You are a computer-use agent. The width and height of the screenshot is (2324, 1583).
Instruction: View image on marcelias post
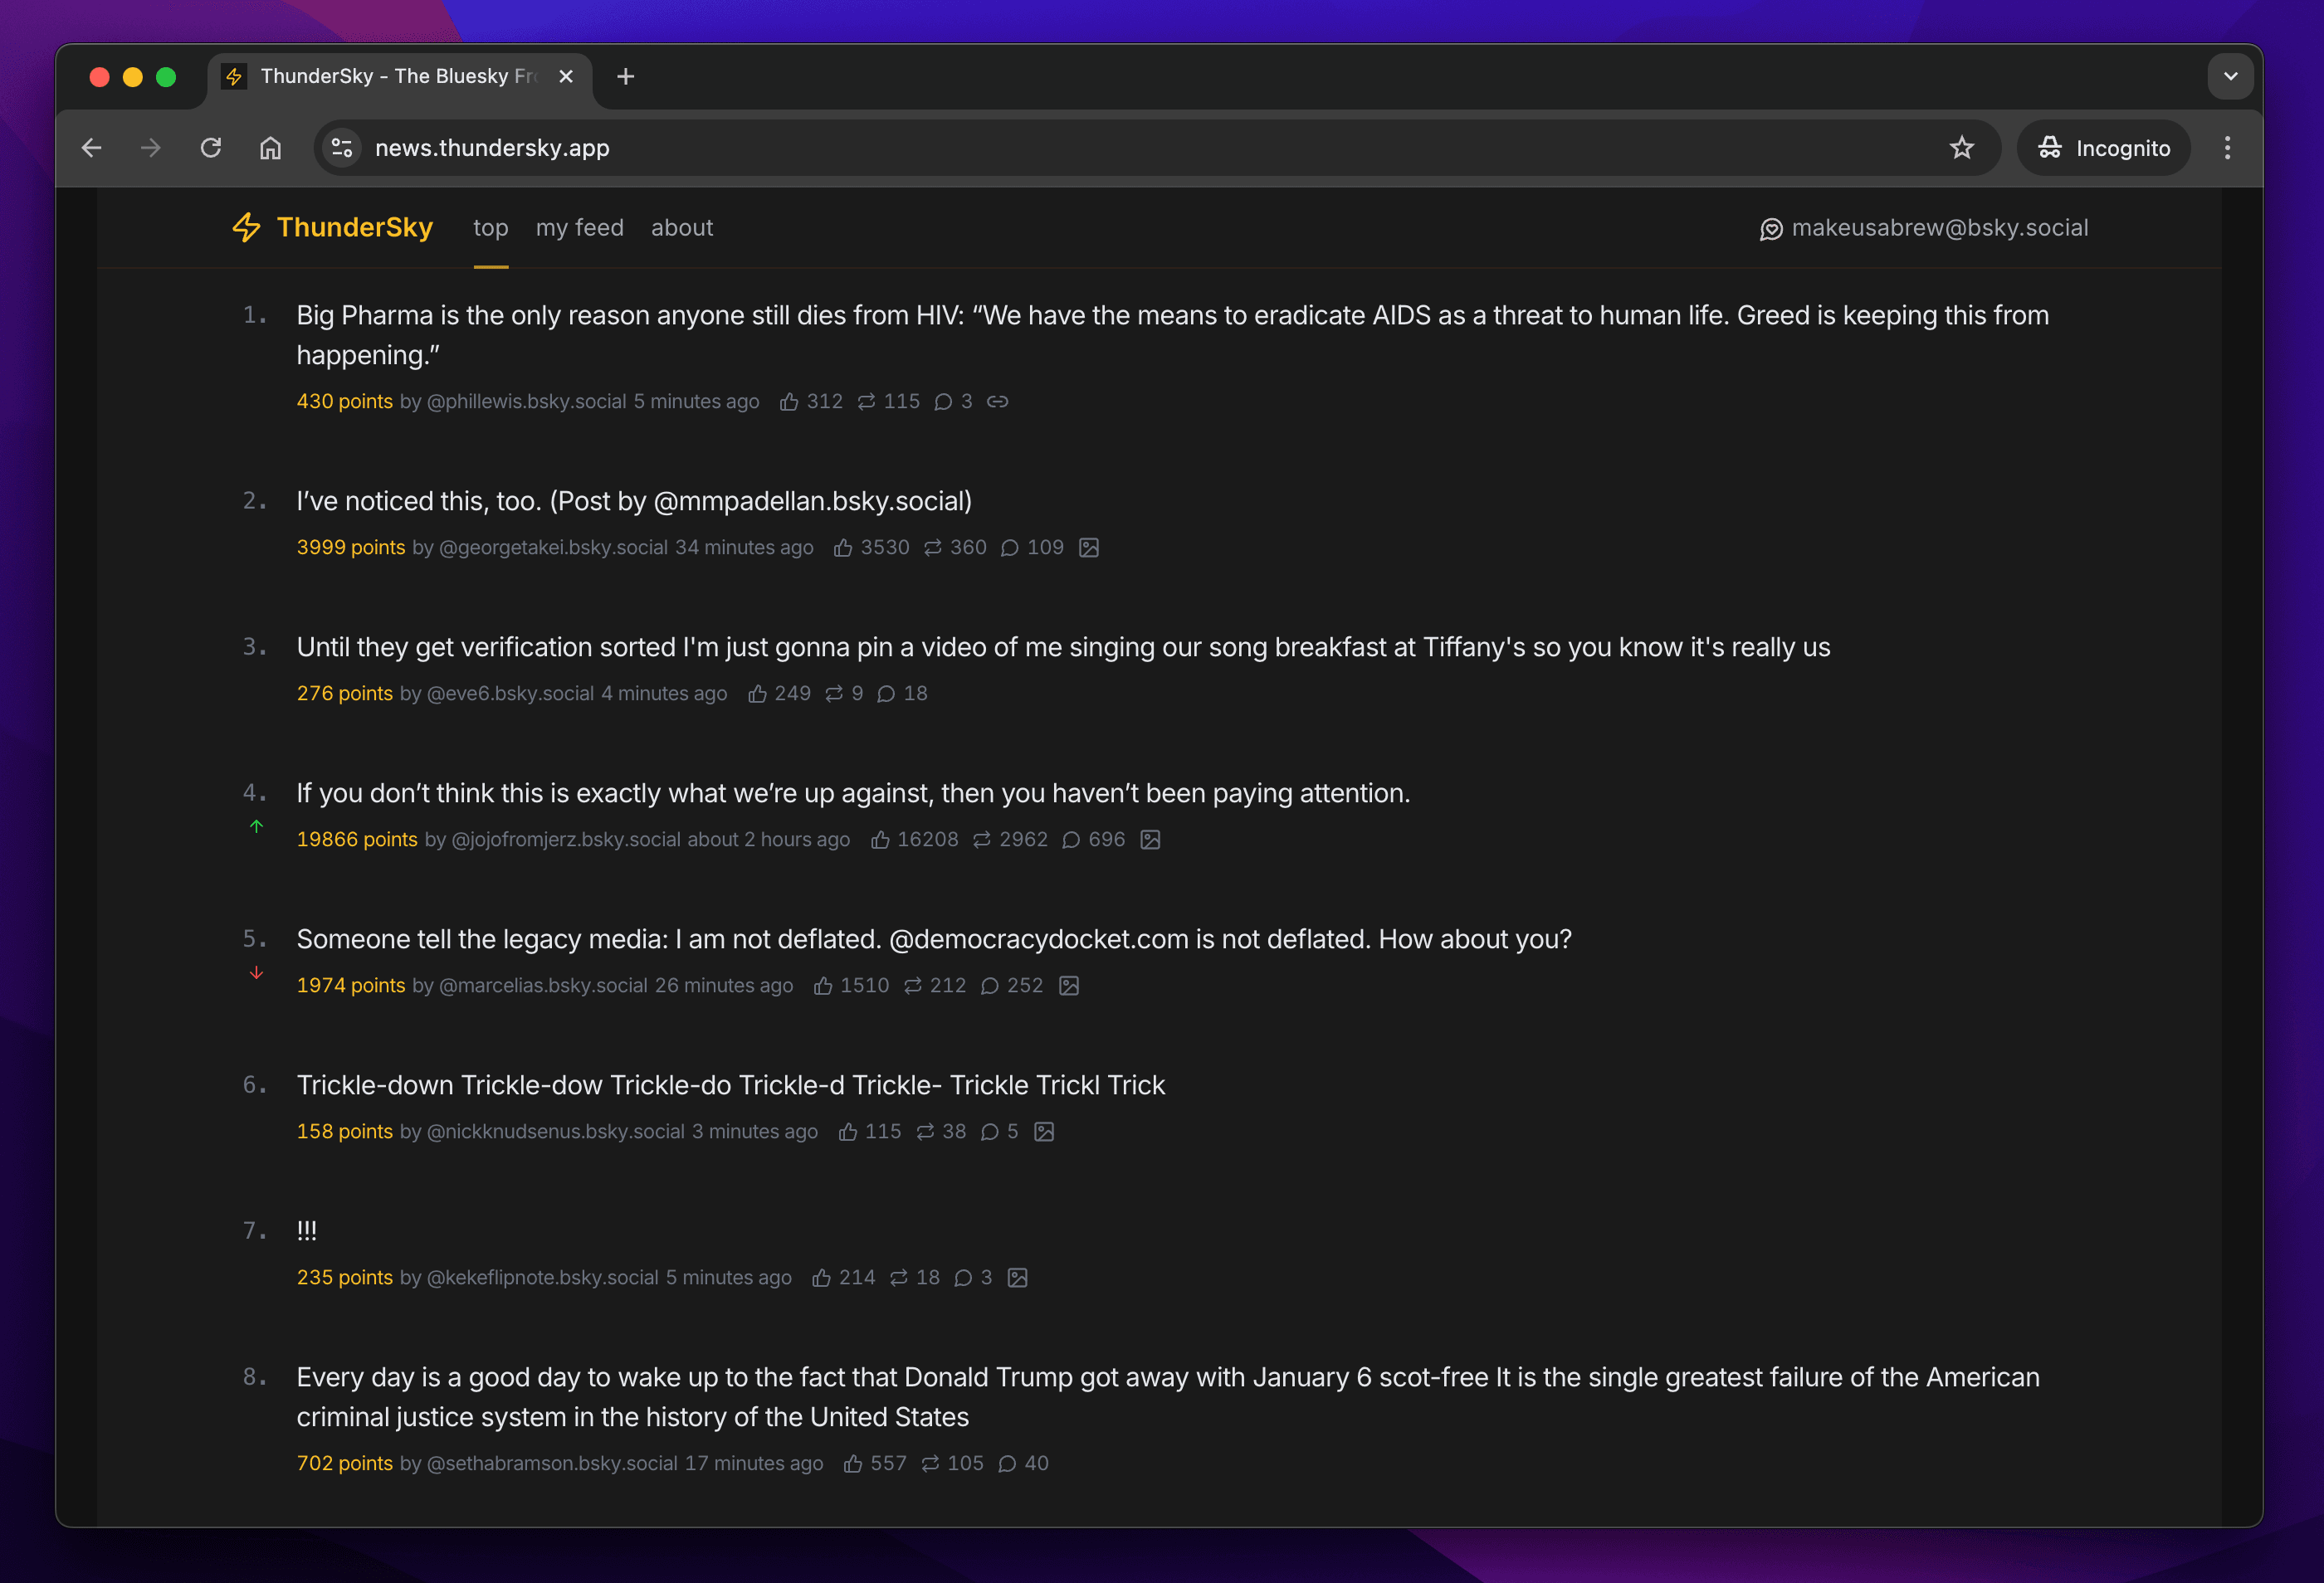point(1069,986)
